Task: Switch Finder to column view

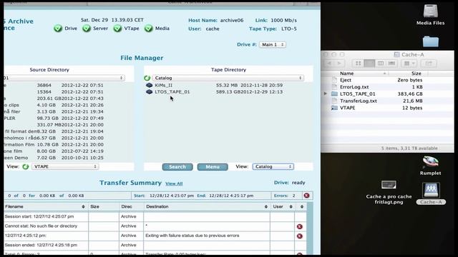Action: point(381,64)
